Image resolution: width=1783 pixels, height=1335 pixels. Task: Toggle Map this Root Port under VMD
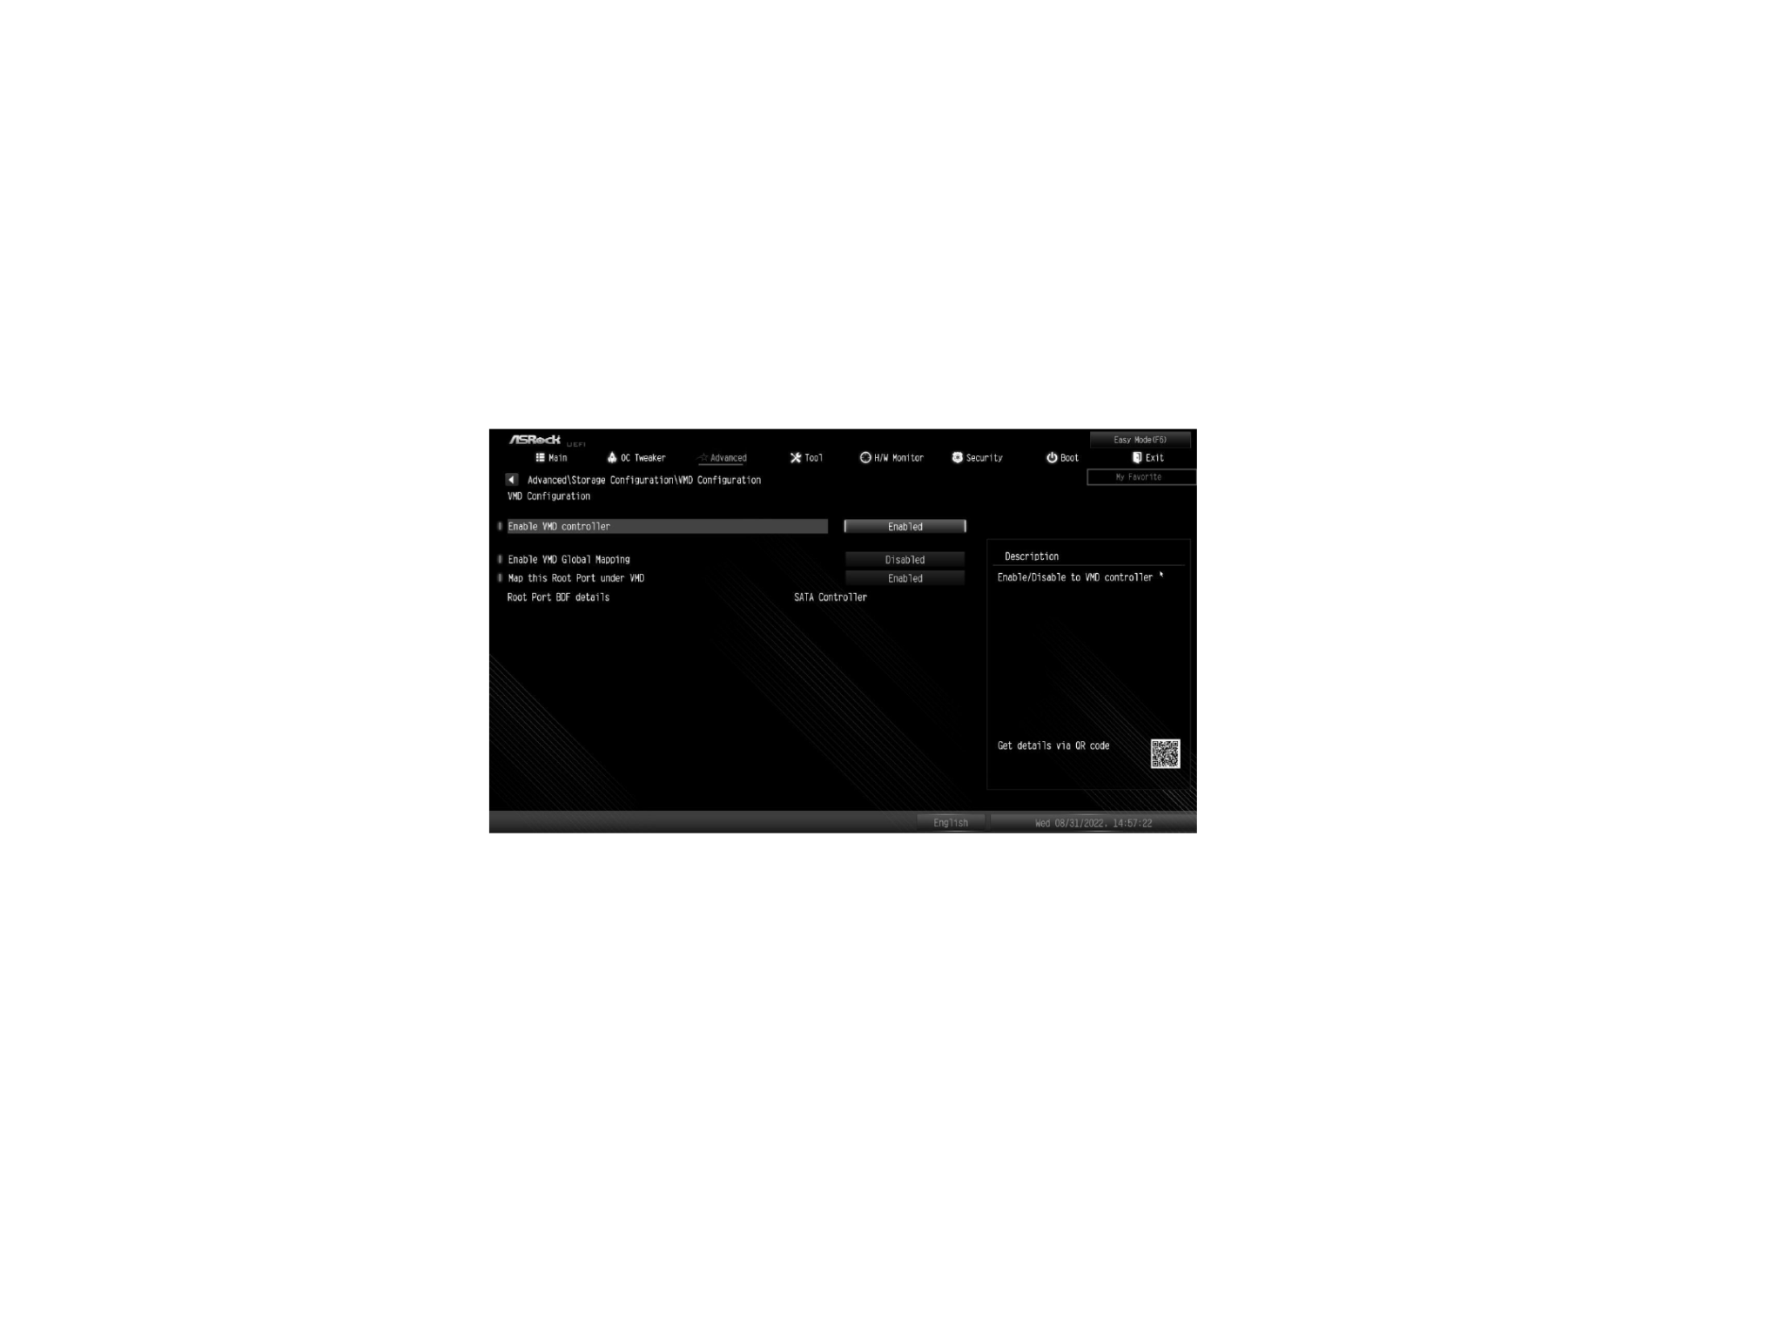[x=904, y=577]
